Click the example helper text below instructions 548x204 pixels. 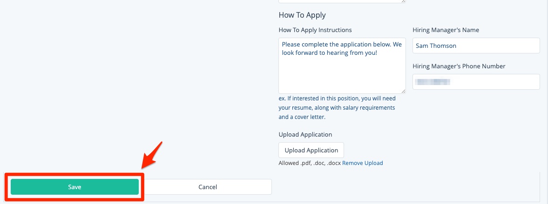point(337,108)
